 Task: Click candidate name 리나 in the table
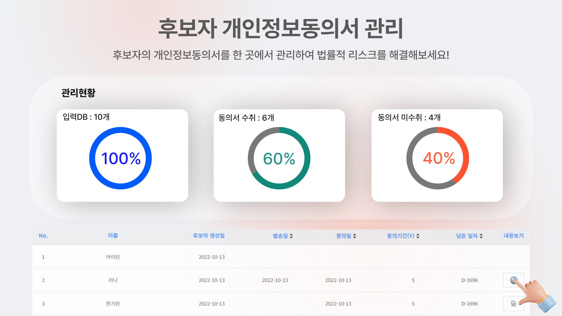tap(113, 280)
